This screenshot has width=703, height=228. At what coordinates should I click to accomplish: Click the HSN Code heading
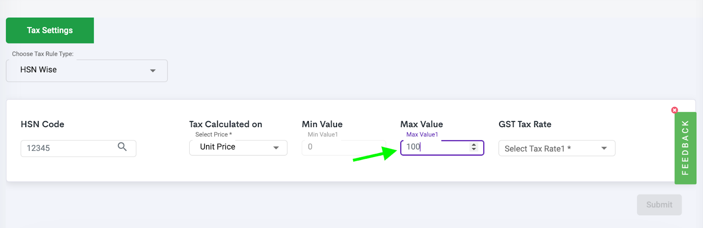43,124
